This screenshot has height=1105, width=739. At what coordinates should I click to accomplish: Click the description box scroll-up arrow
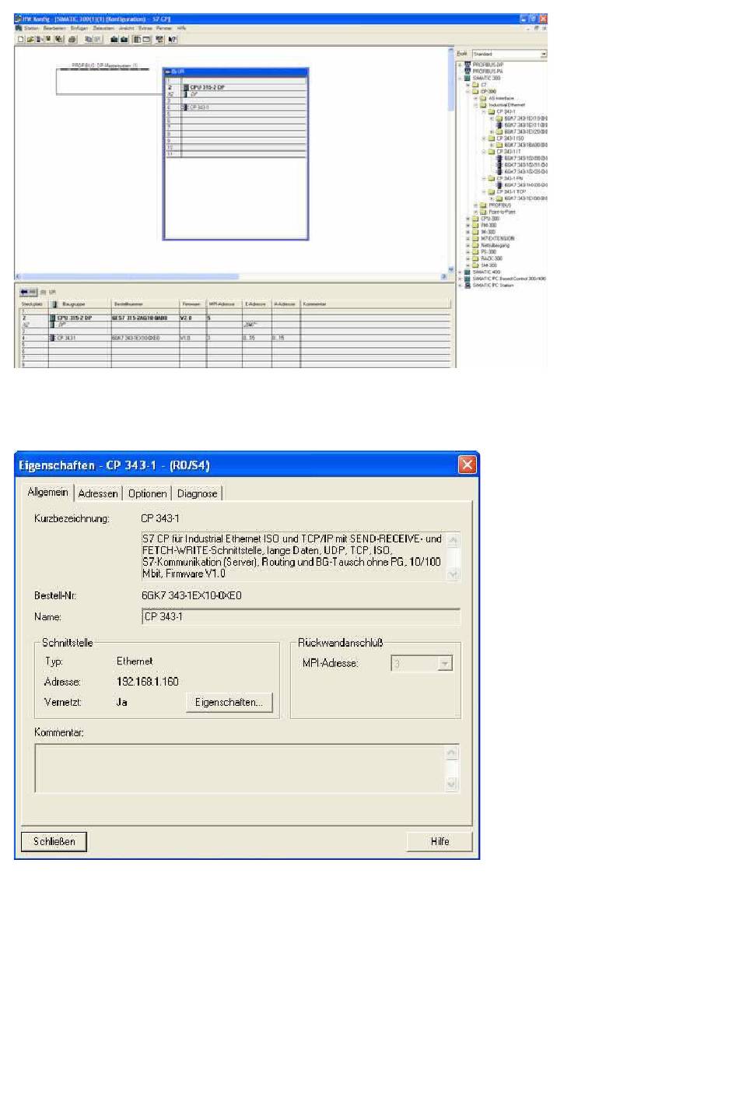[453, 539]
